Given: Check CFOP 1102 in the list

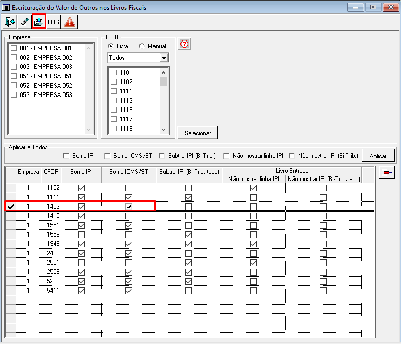Looking at the screenshot, I should [113, 82].
